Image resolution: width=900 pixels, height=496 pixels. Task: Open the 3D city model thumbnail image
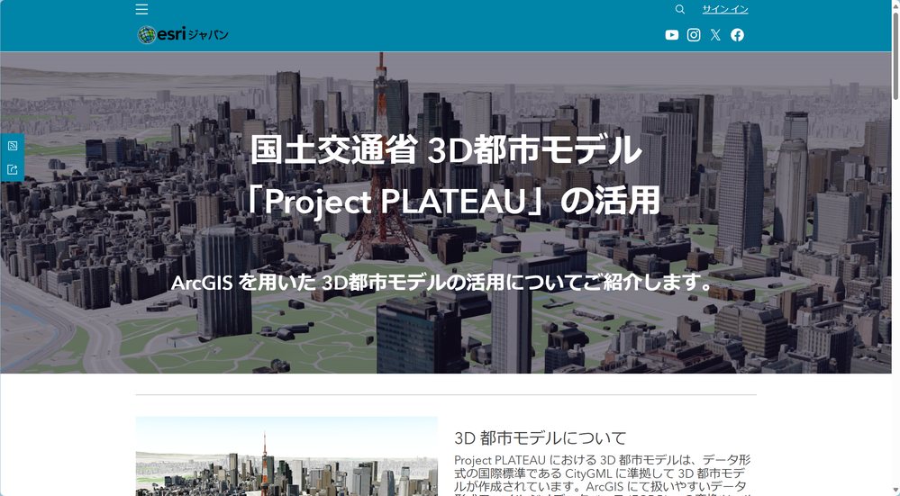click(286, 456)
